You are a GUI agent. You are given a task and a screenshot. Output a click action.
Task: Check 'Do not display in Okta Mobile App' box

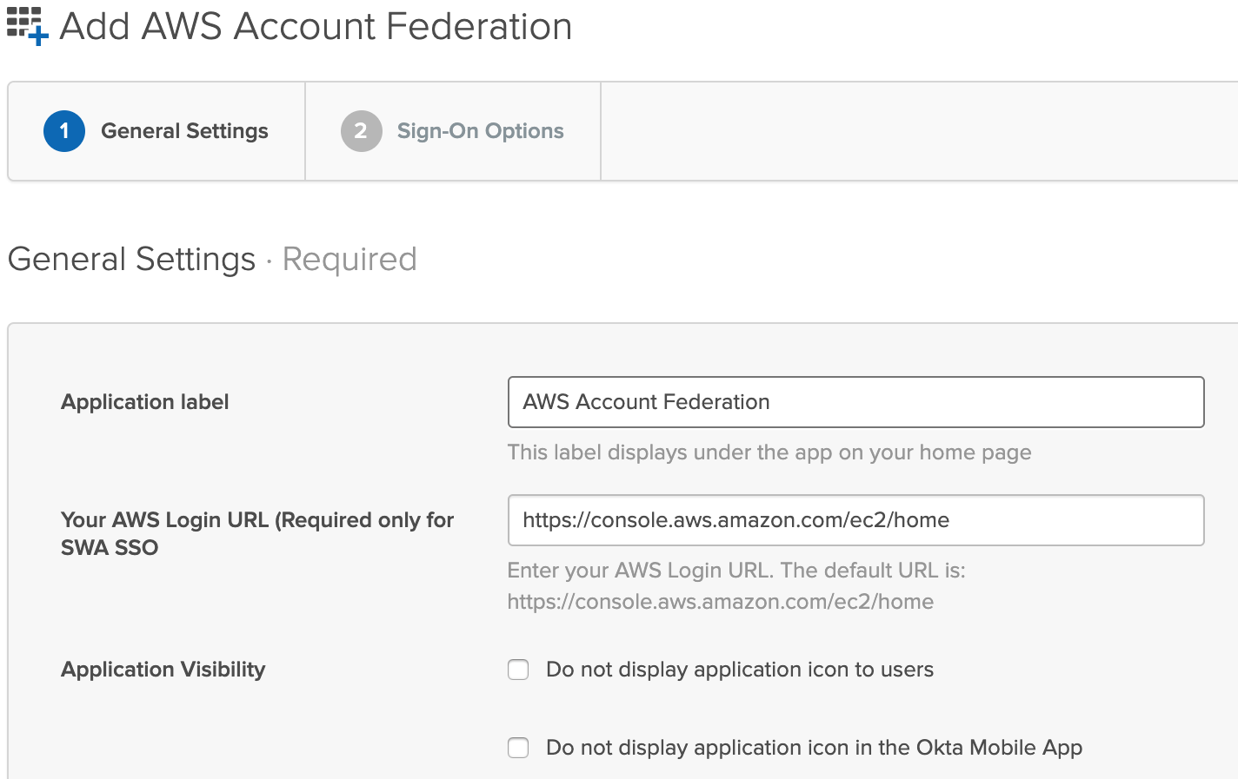tap(518, 748)
